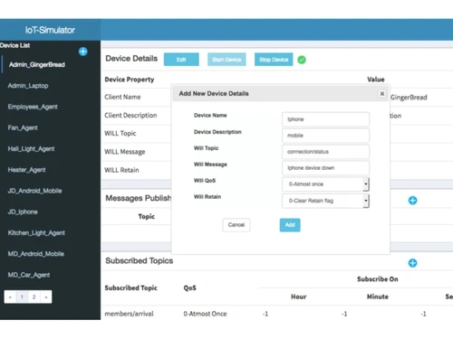Select Admin_Laptop in device list
This screenshot has width=453, height=339.
pyautogui.click(x=28, y=86)
